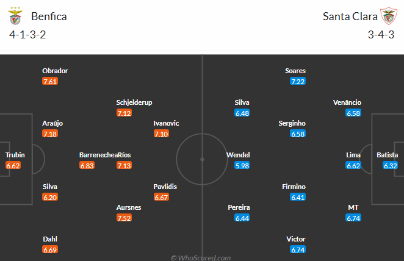Select Soares' 7.22 rating badge
The height and width of the screenshot is (261, 404).
pos(298,81)
